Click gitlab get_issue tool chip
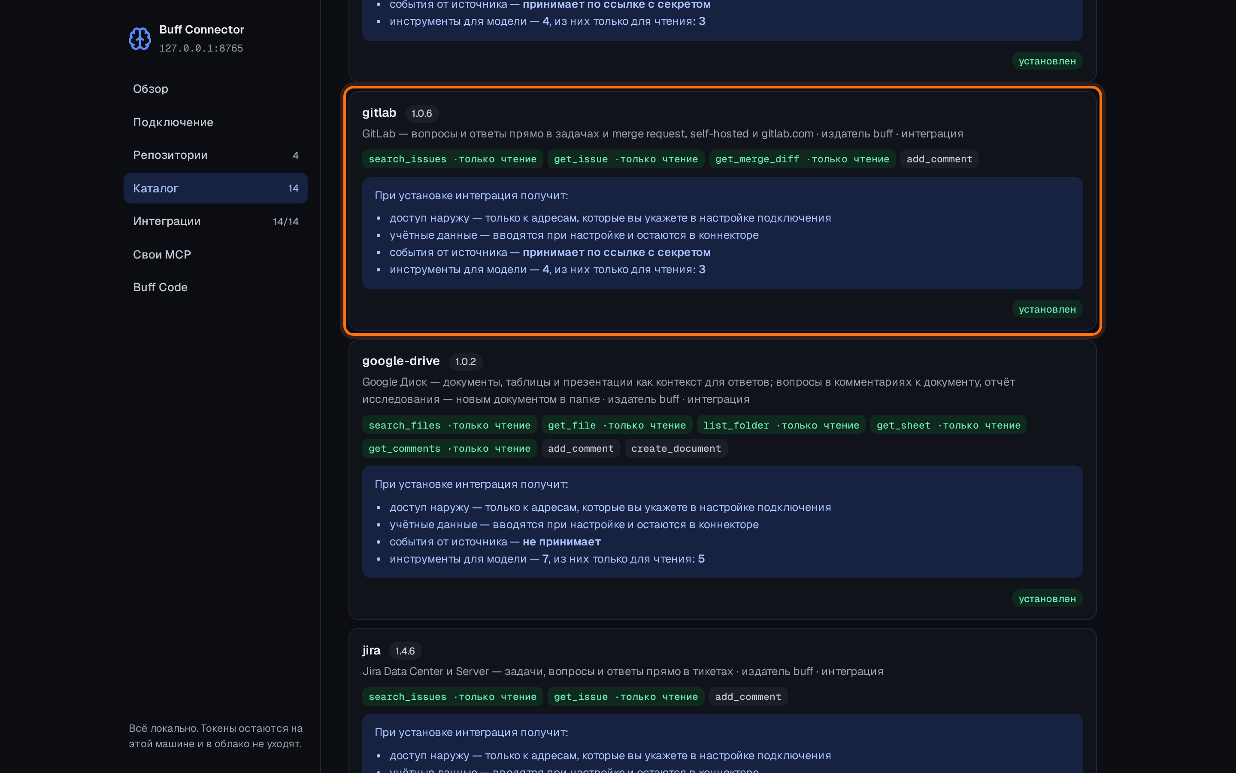This screenshot has height=773, width=1236. tap(626, 159)
